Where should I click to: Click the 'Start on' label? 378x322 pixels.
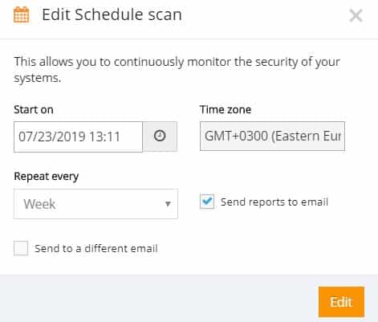[34, 110]
